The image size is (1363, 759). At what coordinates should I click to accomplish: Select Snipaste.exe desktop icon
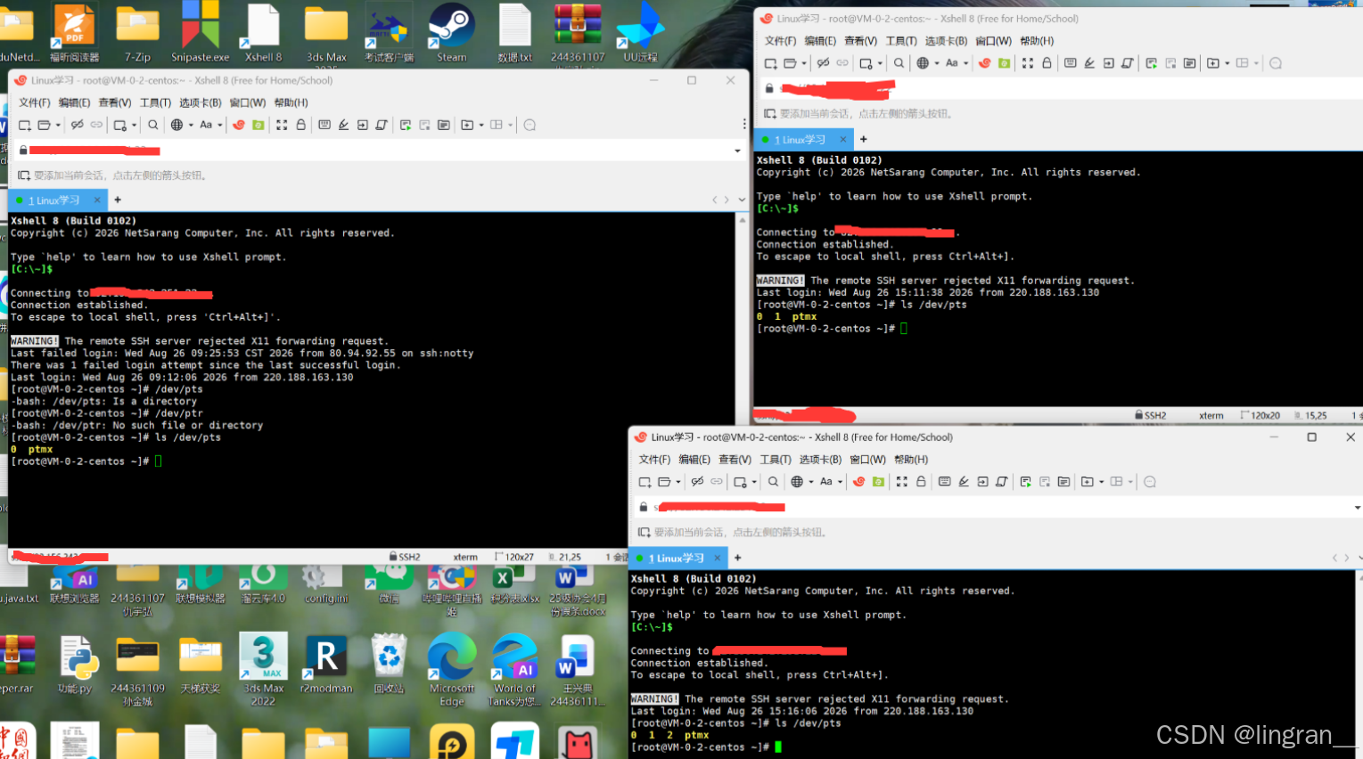point(200,33)
